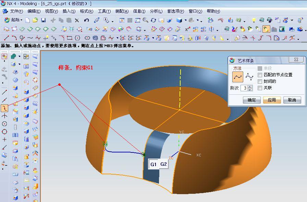
Task: Select the Line tool in curve toolbar
Action: click(6, 38)
